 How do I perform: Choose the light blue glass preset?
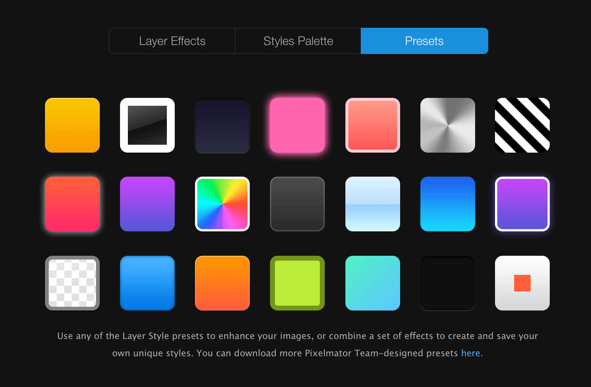click(373, 204)
